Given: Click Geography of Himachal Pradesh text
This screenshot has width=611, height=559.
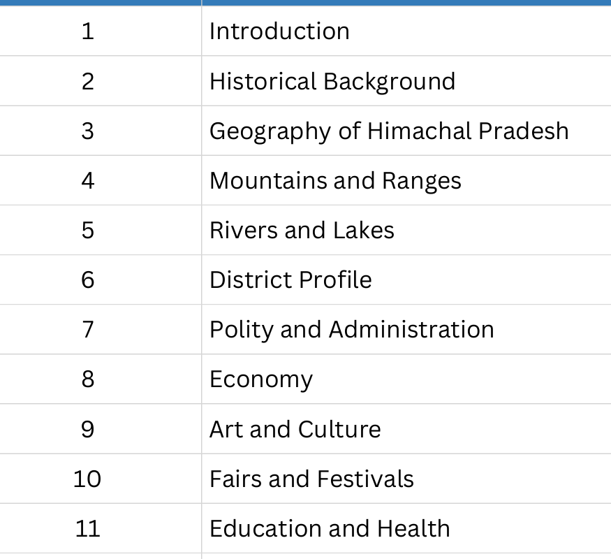Looking at the screenshot, I should (389, 131).
